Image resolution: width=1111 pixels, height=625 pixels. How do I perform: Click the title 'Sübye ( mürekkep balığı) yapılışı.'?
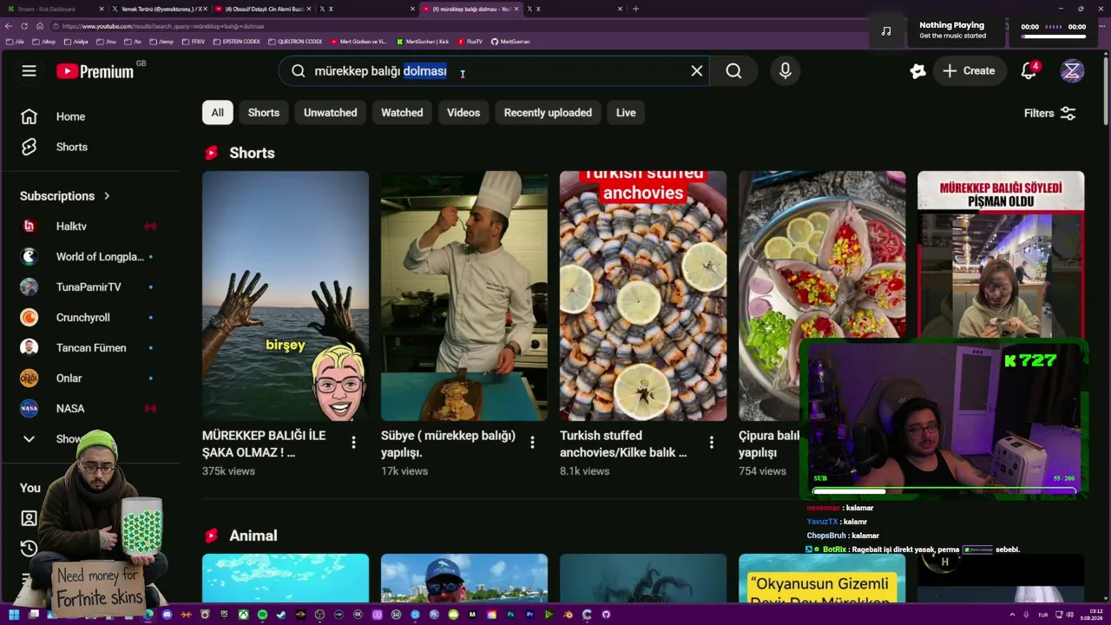click(x=448, y=444)
